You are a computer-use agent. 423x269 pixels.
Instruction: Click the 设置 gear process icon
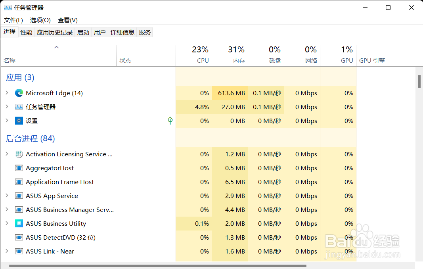click(19, 121)
